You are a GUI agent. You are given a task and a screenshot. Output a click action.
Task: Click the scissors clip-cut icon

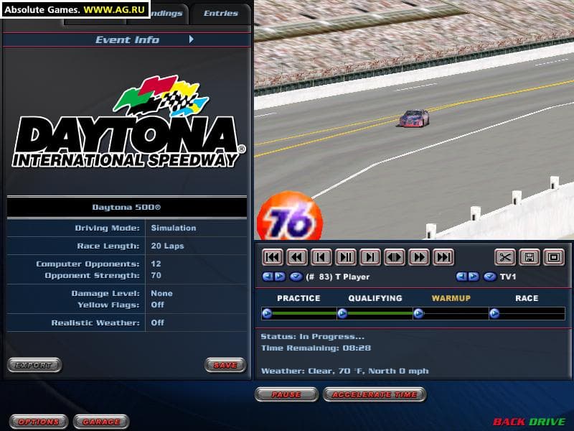tap(505, 257)
